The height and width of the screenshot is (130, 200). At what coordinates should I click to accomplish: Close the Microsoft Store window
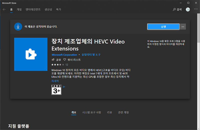(x=196, y=3)
